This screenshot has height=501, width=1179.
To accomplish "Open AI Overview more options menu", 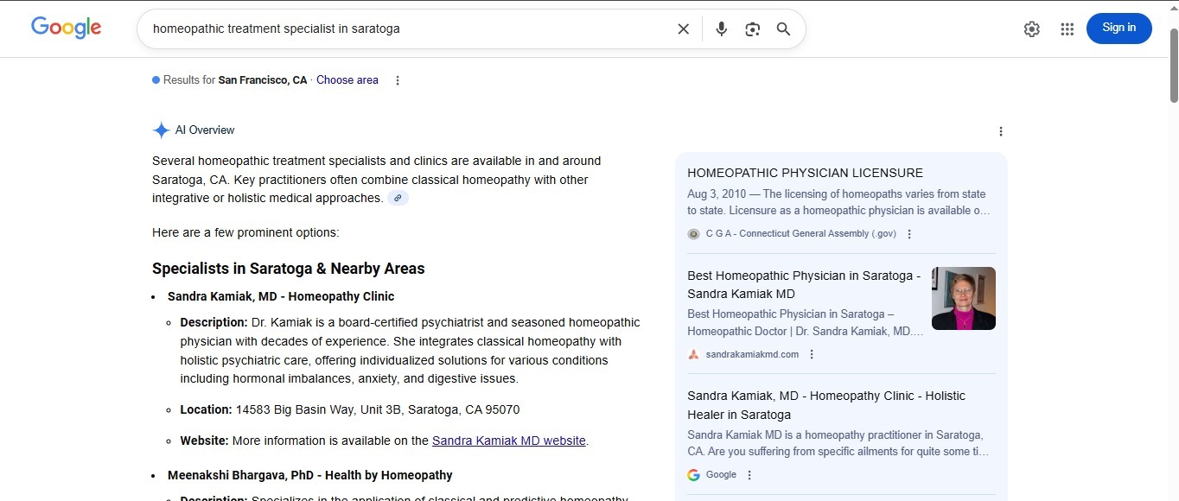I will click(x=1001, y=131).
